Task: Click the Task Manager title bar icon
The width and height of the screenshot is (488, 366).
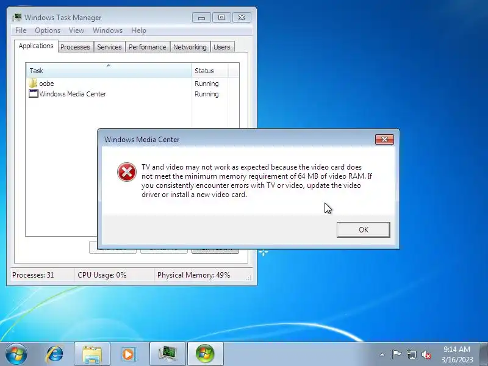Action: click(x=17, y=18)
